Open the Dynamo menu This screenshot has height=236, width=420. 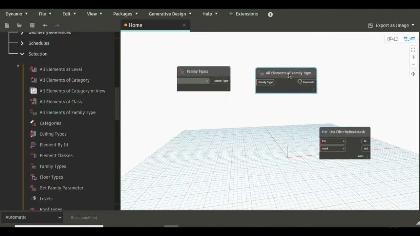coord(17,14)
